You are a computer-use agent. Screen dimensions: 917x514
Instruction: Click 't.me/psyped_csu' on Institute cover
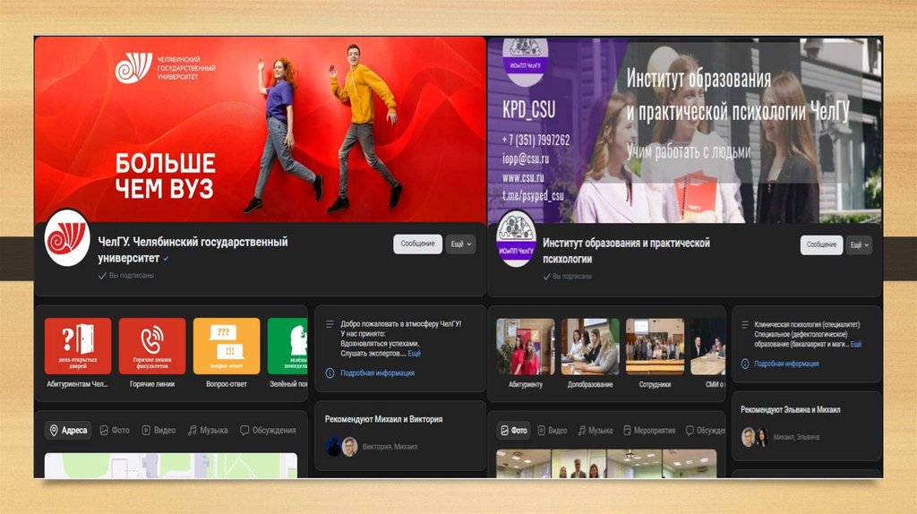533,196
